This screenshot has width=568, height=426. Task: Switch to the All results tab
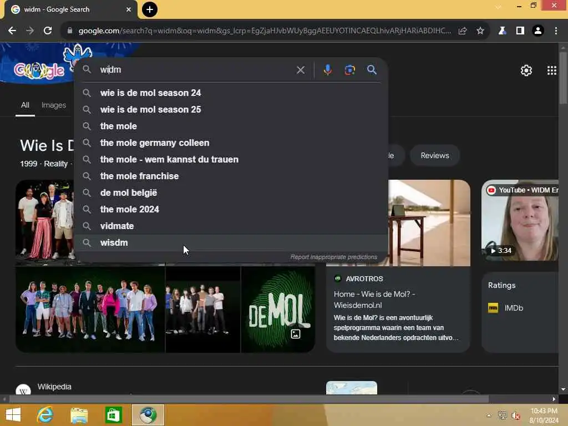[x=25, y=105]
